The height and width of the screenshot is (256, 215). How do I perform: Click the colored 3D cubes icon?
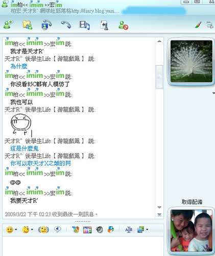pos(111,230)
